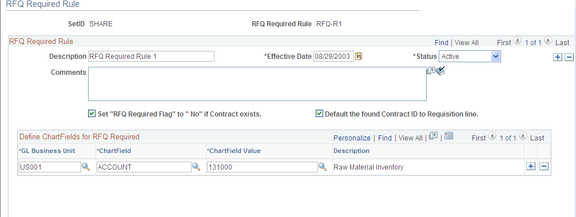Open Personalize for ChartFields grid
Viewport: 576px width, 217px height.
click(352, 138)
